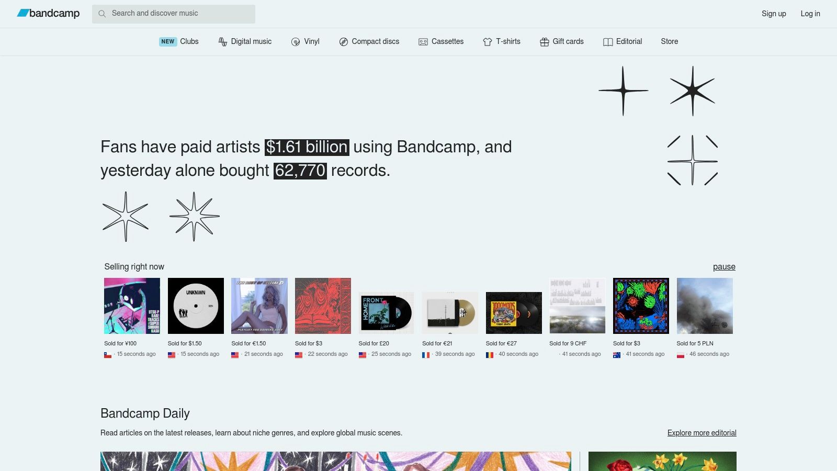Click the search magnifier icon
The width and height of the screenshot is (837, 471).
tap(103, 14)
